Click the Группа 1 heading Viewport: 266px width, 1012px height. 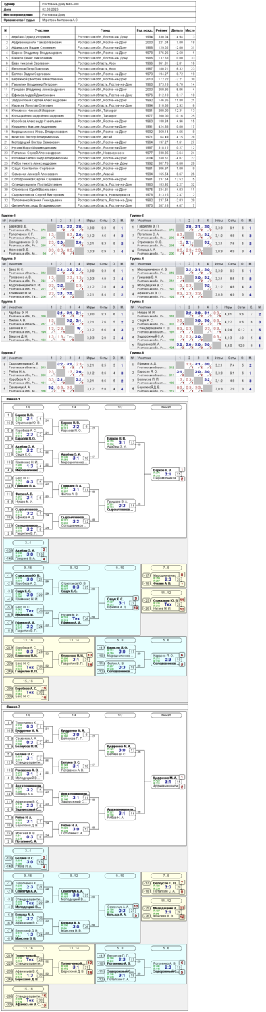[x=9, y=215]
